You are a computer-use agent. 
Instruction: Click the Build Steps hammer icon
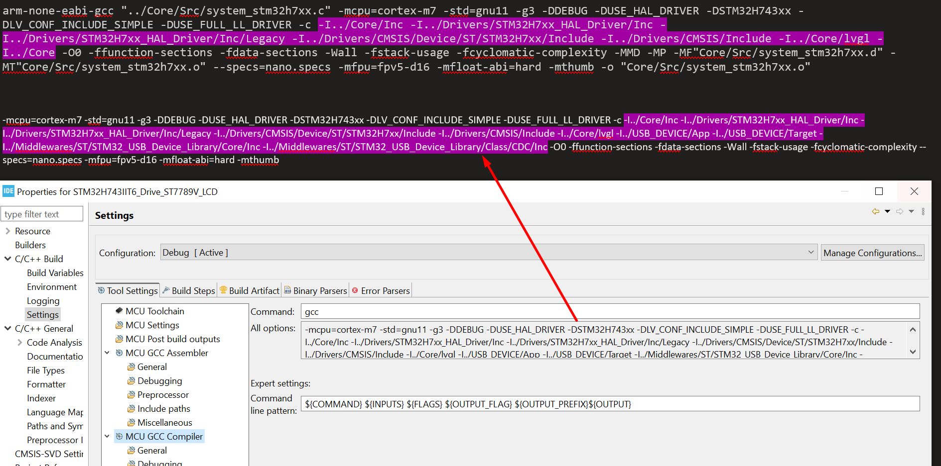point(167,290)
